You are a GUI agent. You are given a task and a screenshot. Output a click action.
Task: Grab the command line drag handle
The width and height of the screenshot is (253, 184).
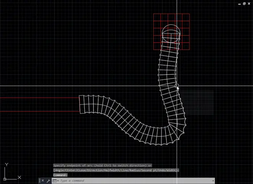click(x=40, y=181)
